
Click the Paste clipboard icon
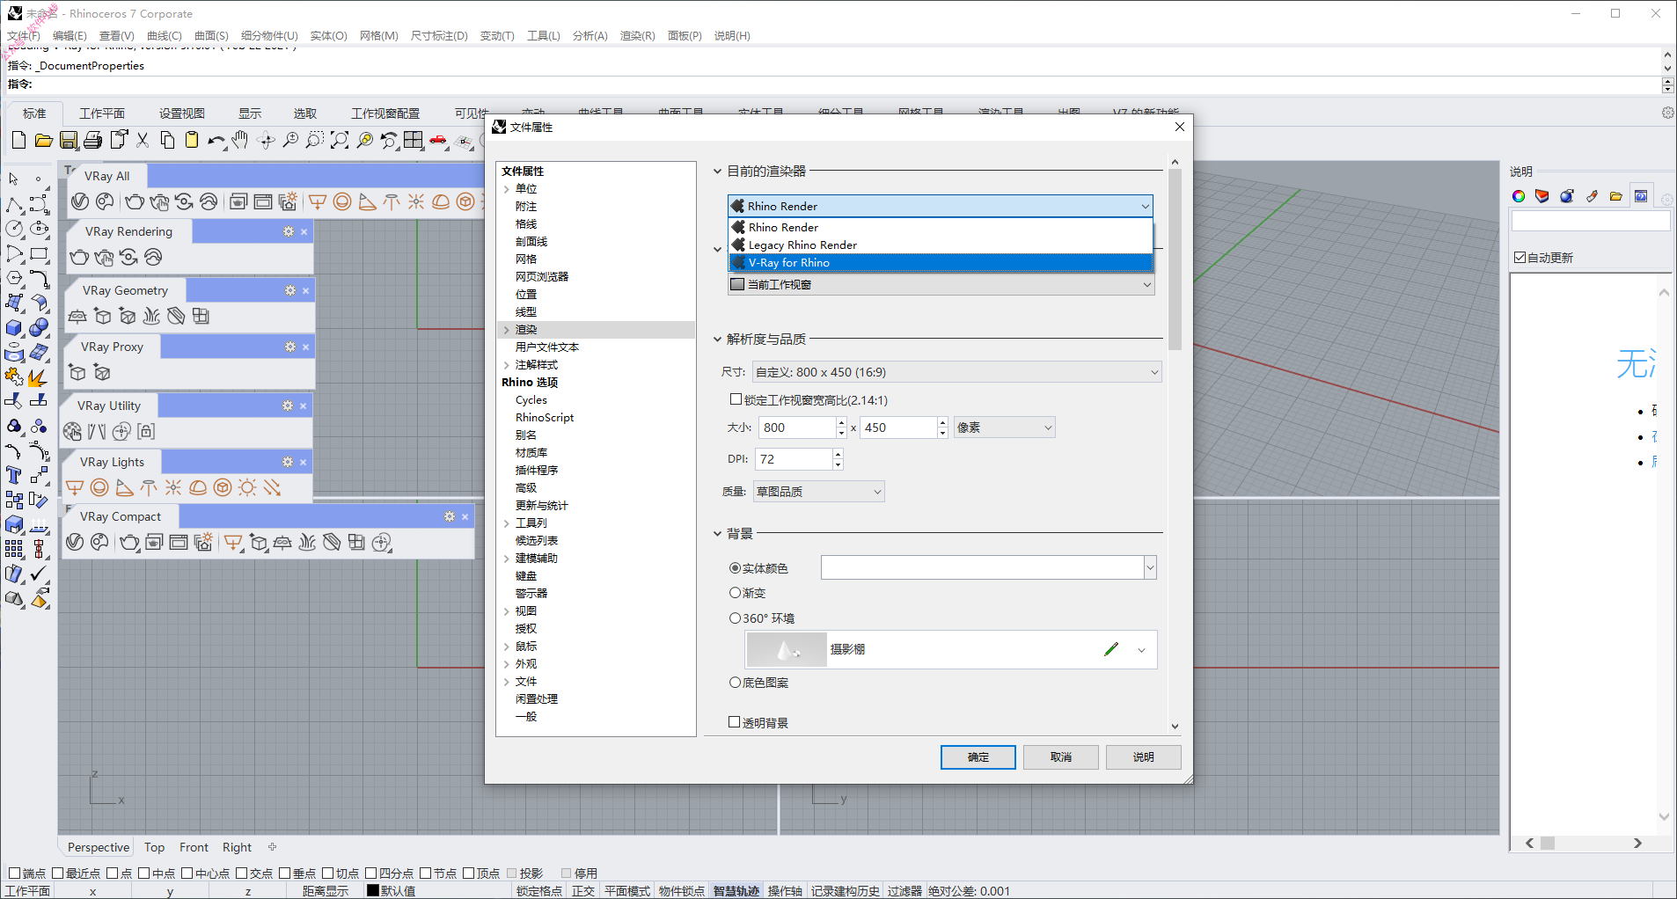[x=191, y=141]
